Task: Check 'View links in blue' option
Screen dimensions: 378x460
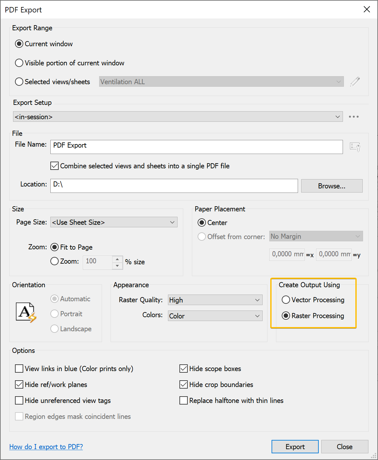Action: click(x=19, y=369)
